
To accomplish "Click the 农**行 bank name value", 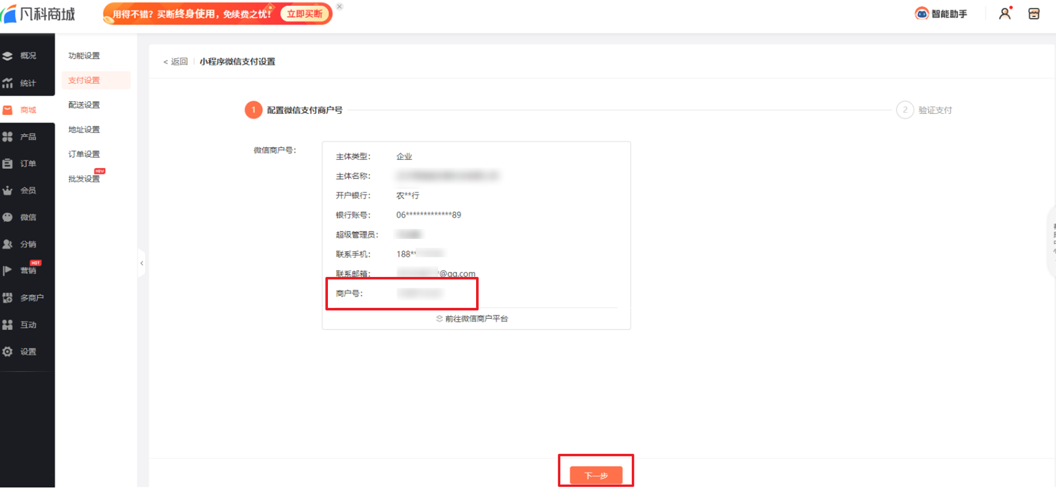I will pos(408,195).
